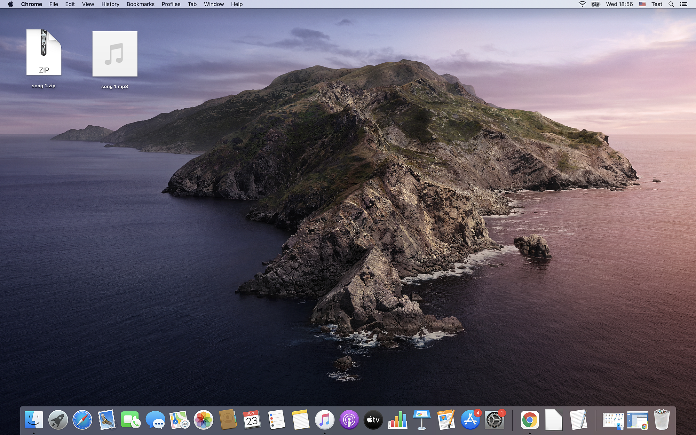Open Spotlight search magnifier icon

[x=671, y=4]
